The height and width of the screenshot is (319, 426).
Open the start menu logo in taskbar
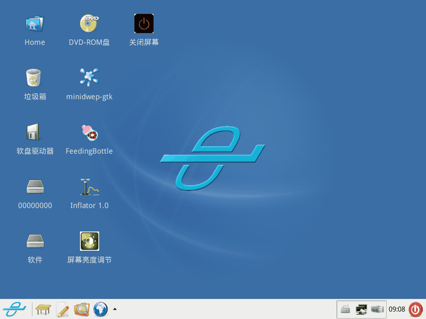(x=14, y=309)
